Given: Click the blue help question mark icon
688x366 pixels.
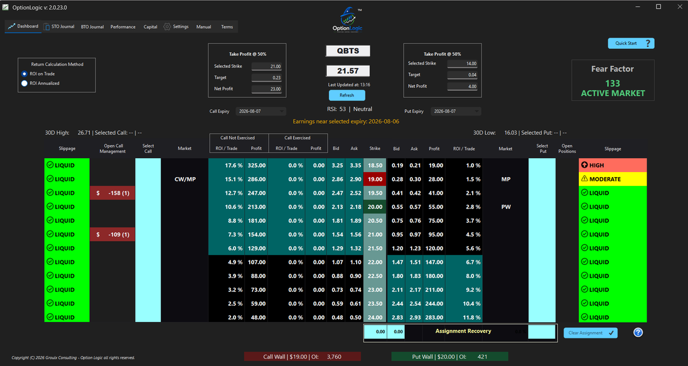Looking at the screenshot, I should (x=638, y=333).
